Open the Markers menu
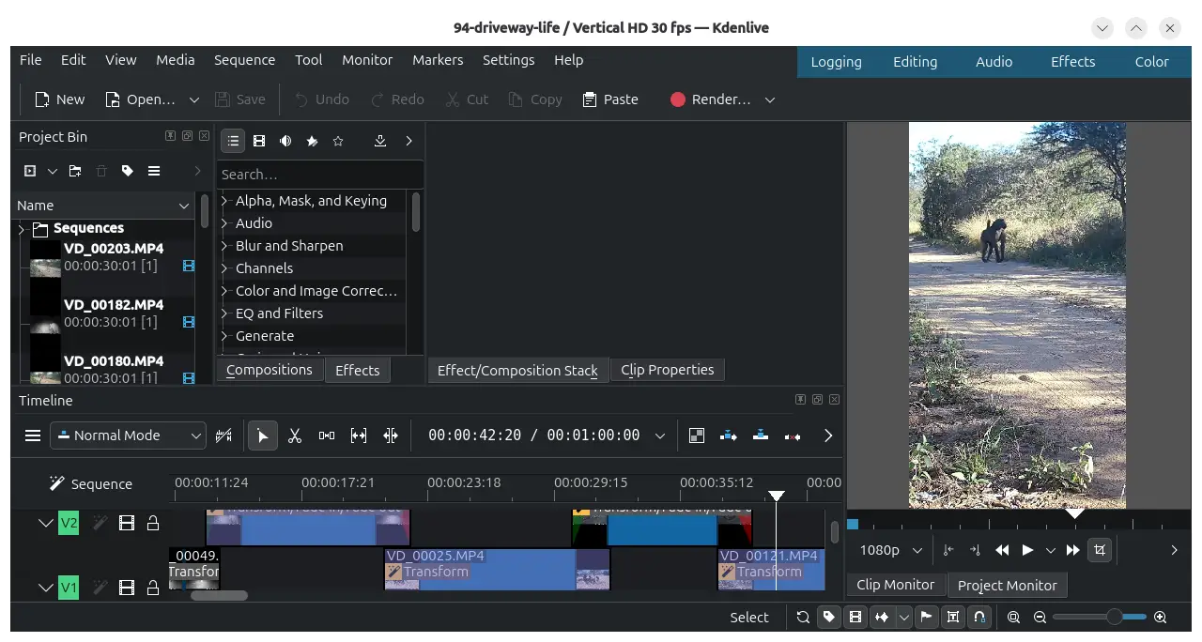This screenshot has width=1202, height=642. pyautogui.click(x=438, y=60)
